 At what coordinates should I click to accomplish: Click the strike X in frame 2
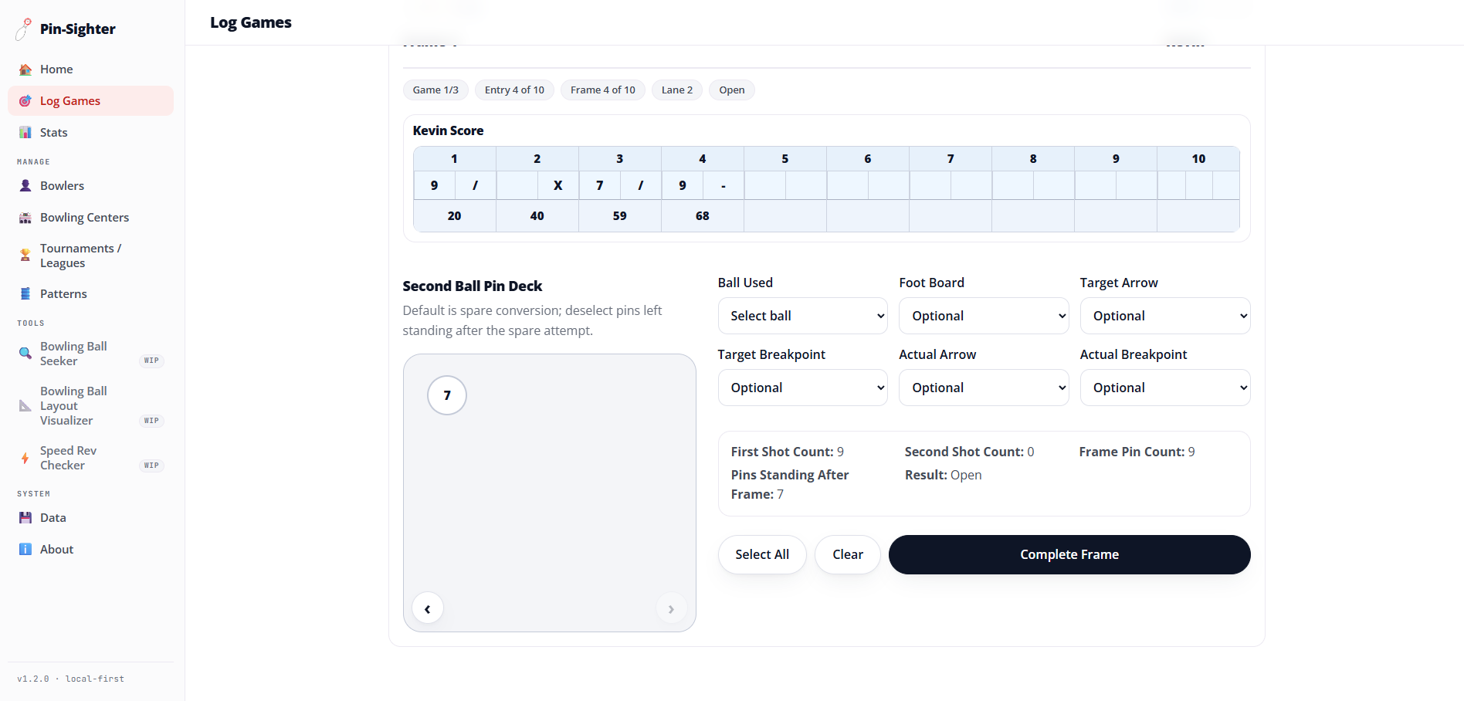[558, 185]
